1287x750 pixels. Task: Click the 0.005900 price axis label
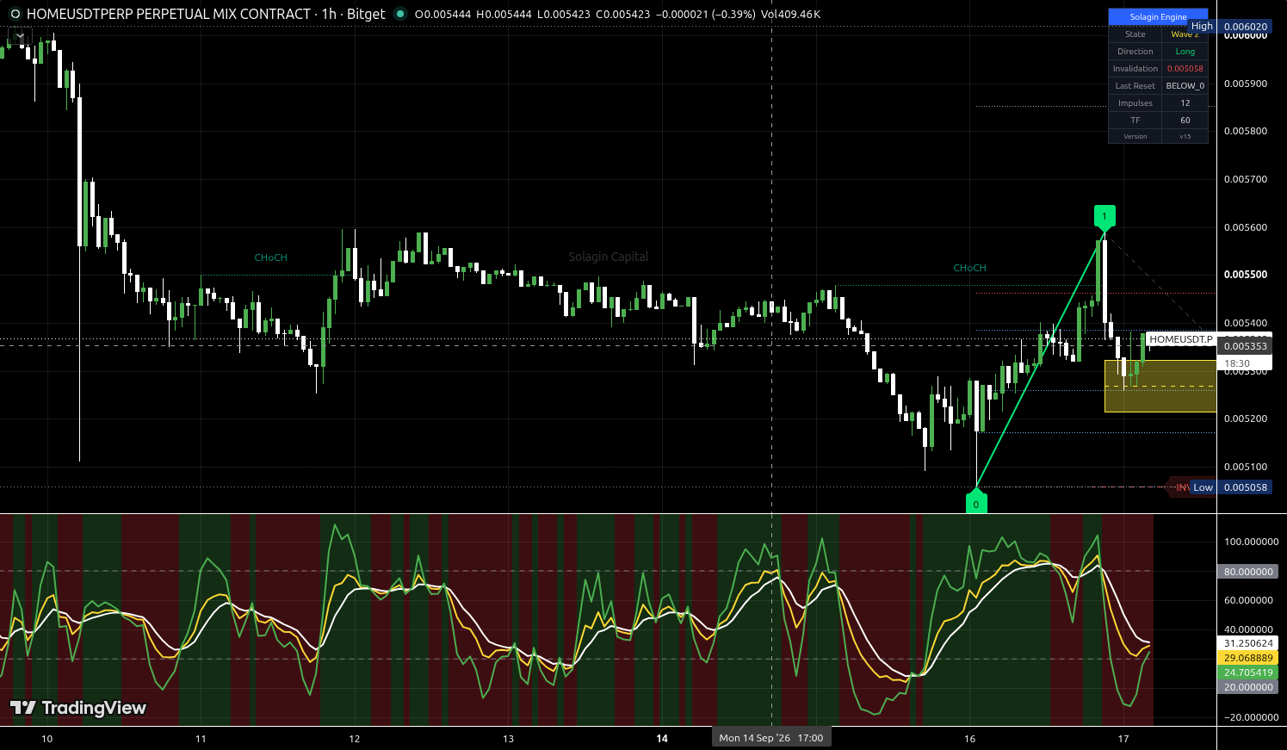1246,84
